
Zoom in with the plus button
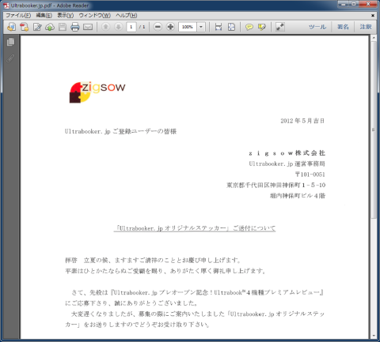(170, 27)
